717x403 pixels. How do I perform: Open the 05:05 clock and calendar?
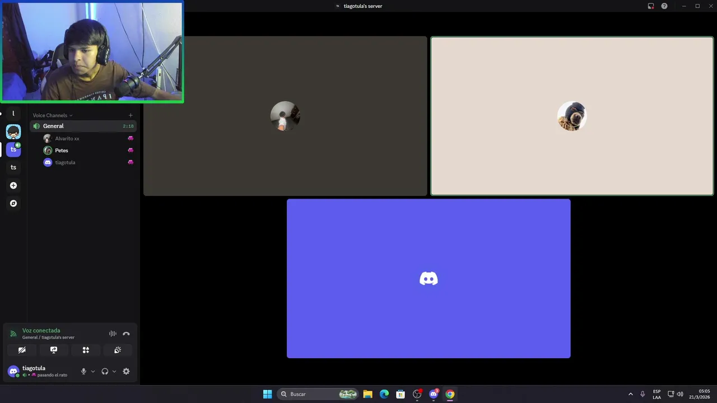(700, 394)
